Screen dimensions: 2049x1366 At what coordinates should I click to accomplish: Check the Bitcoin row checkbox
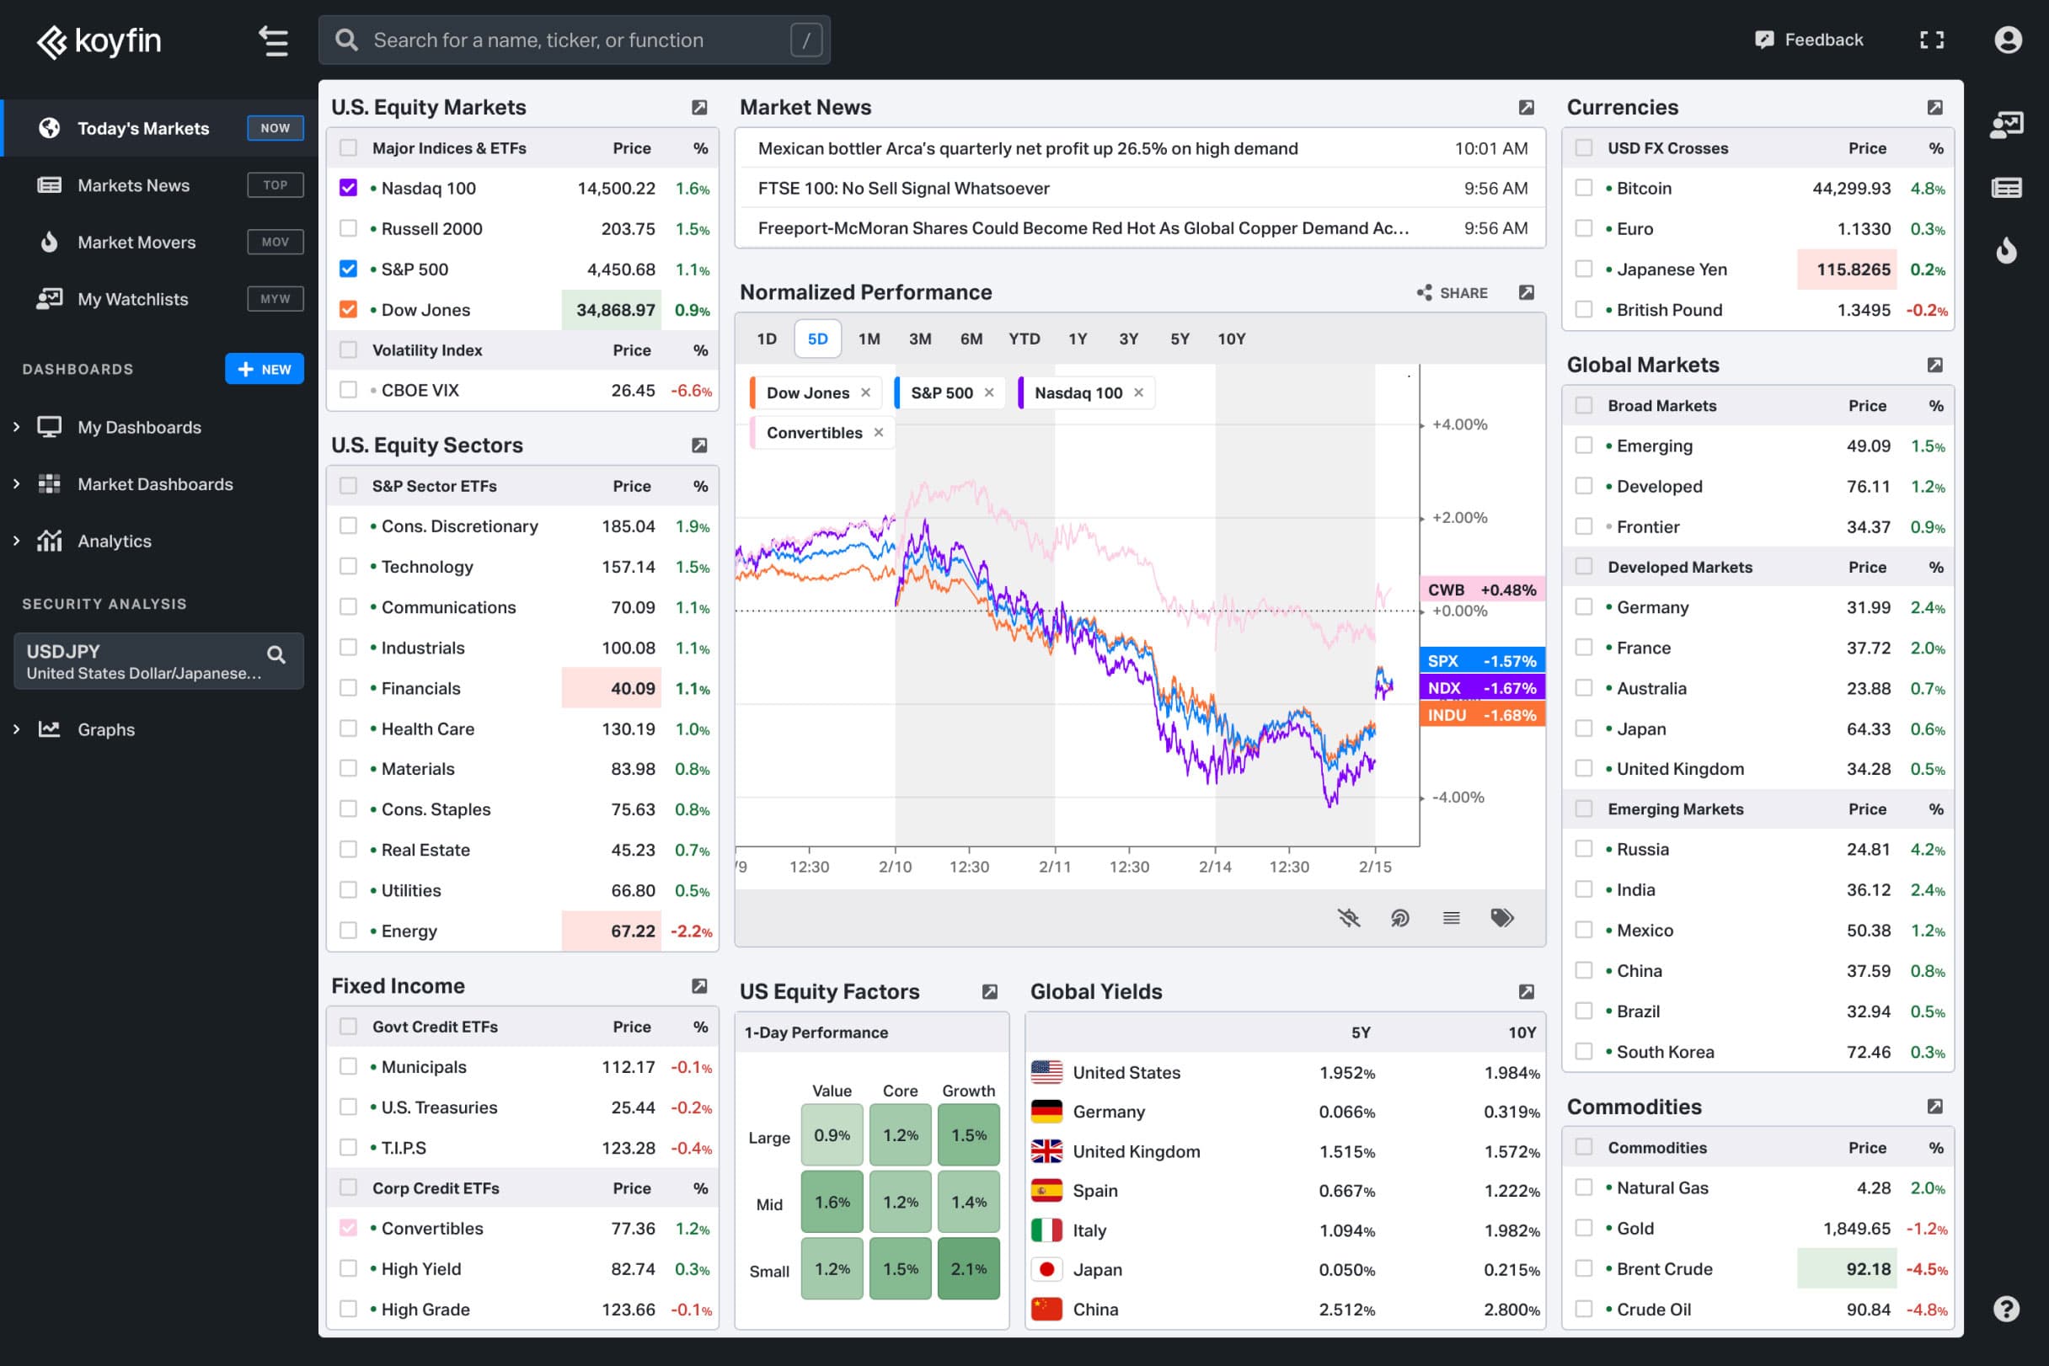tap(1584, 188)
